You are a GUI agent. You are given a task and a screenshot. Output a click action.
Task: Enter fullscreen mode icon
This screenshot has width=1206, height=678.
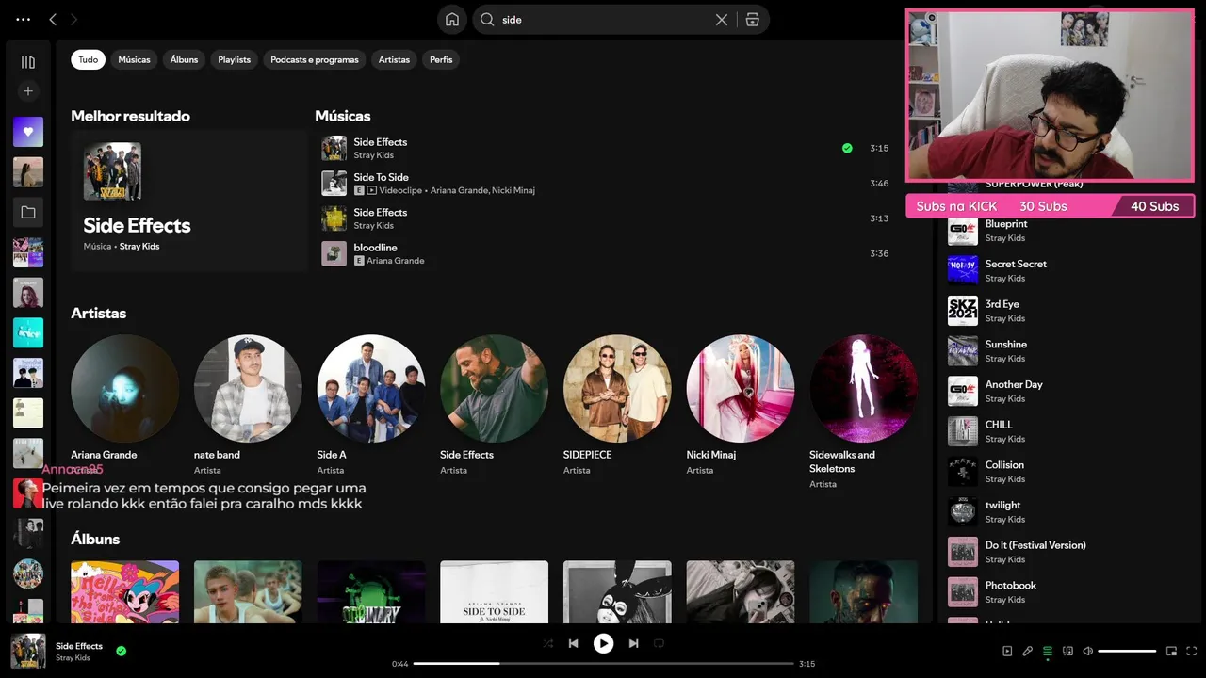[x=1192, y=651]
